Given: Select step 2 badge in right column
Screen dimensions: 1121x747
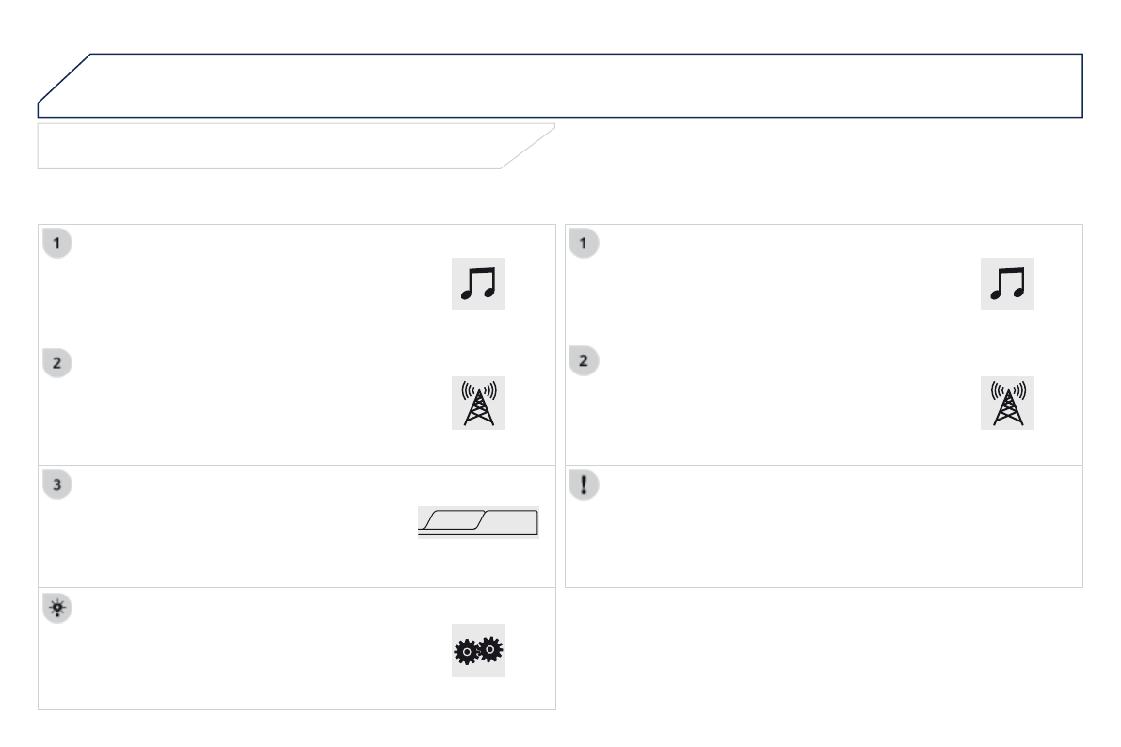Looking at the screenshot, I should (x=585, y=362).
